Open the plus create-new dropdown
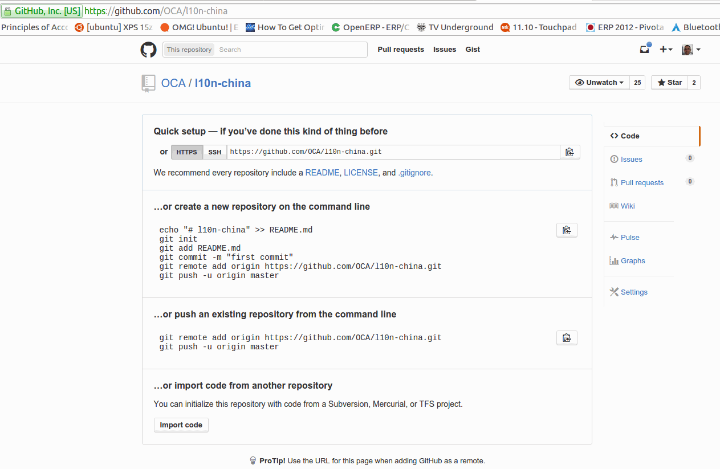The width and height of the screenshot is (720, 469). pyautogui.click(x=666, y=50)
